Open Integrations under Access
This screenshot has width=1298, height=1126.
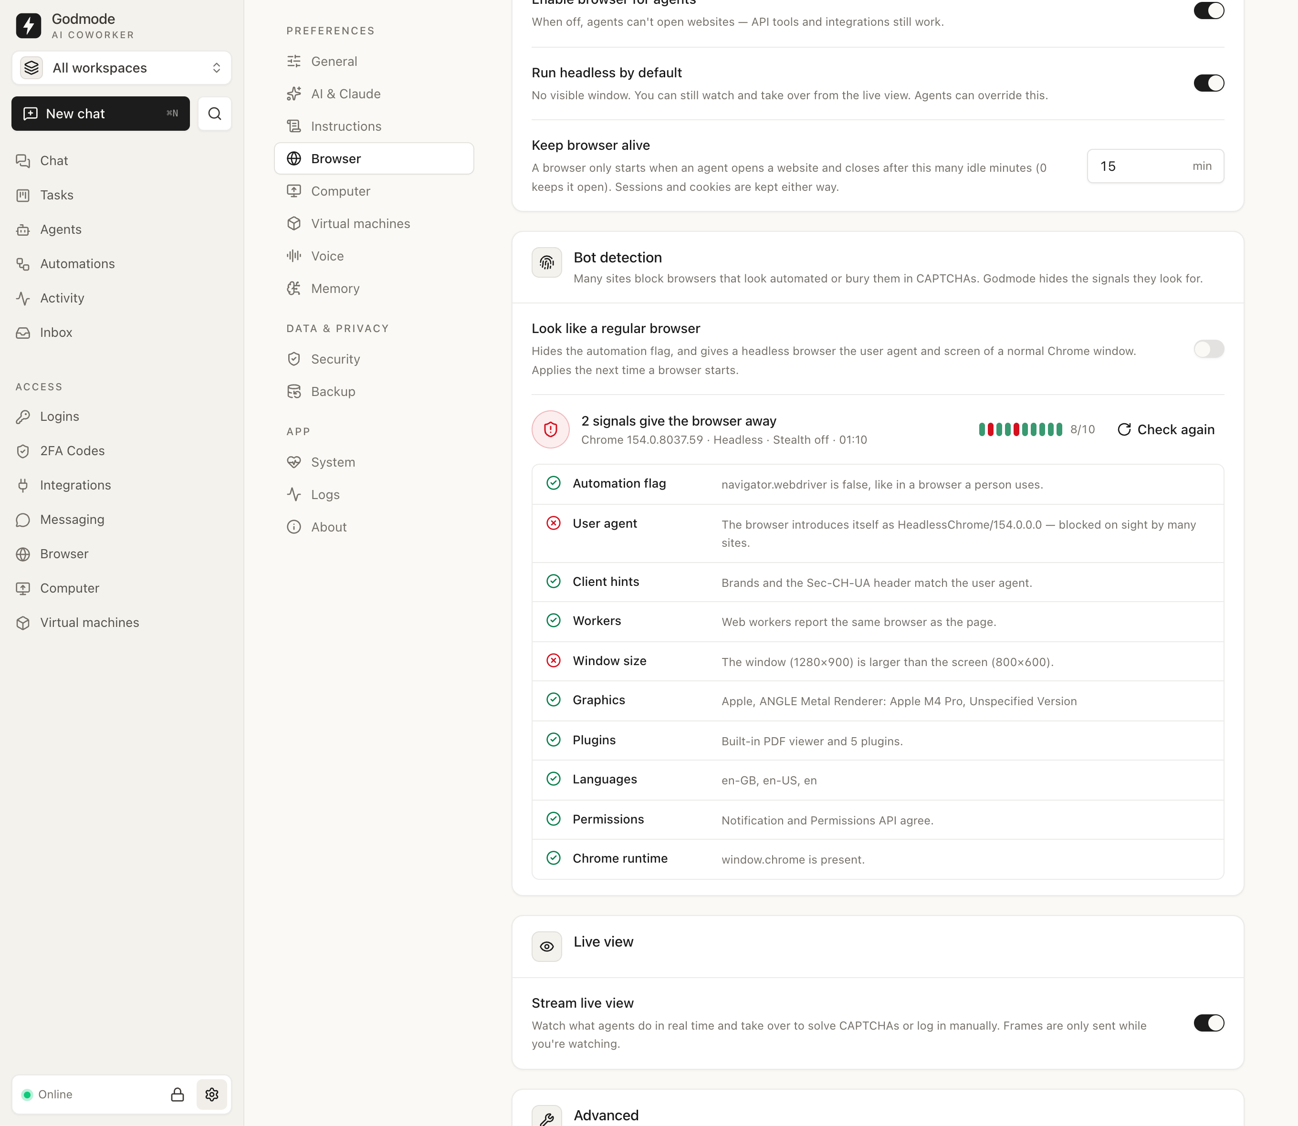(x=121, y=485)
